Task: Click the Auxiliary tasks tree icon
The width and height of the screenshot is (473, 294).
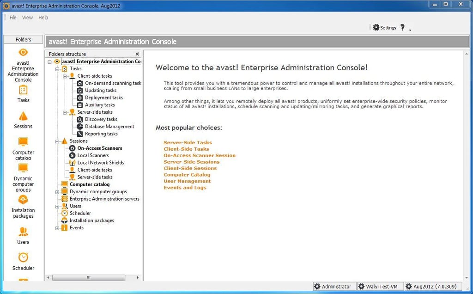Action: click(80, 105)
